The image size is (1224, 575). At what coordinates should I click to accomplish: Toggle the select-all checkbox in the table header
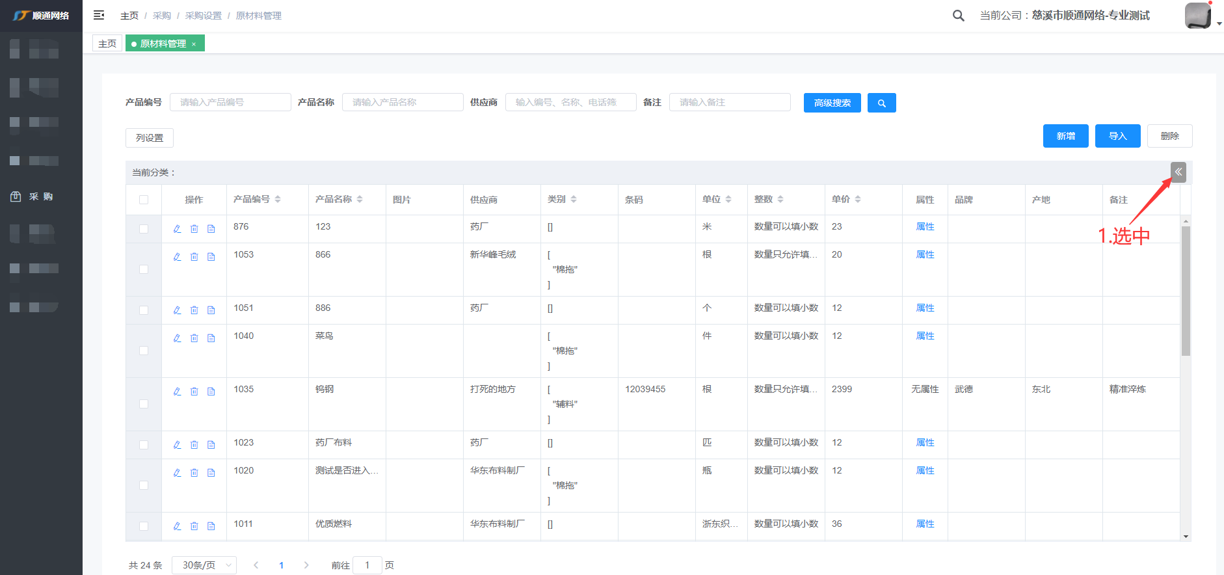pos(144,200)
